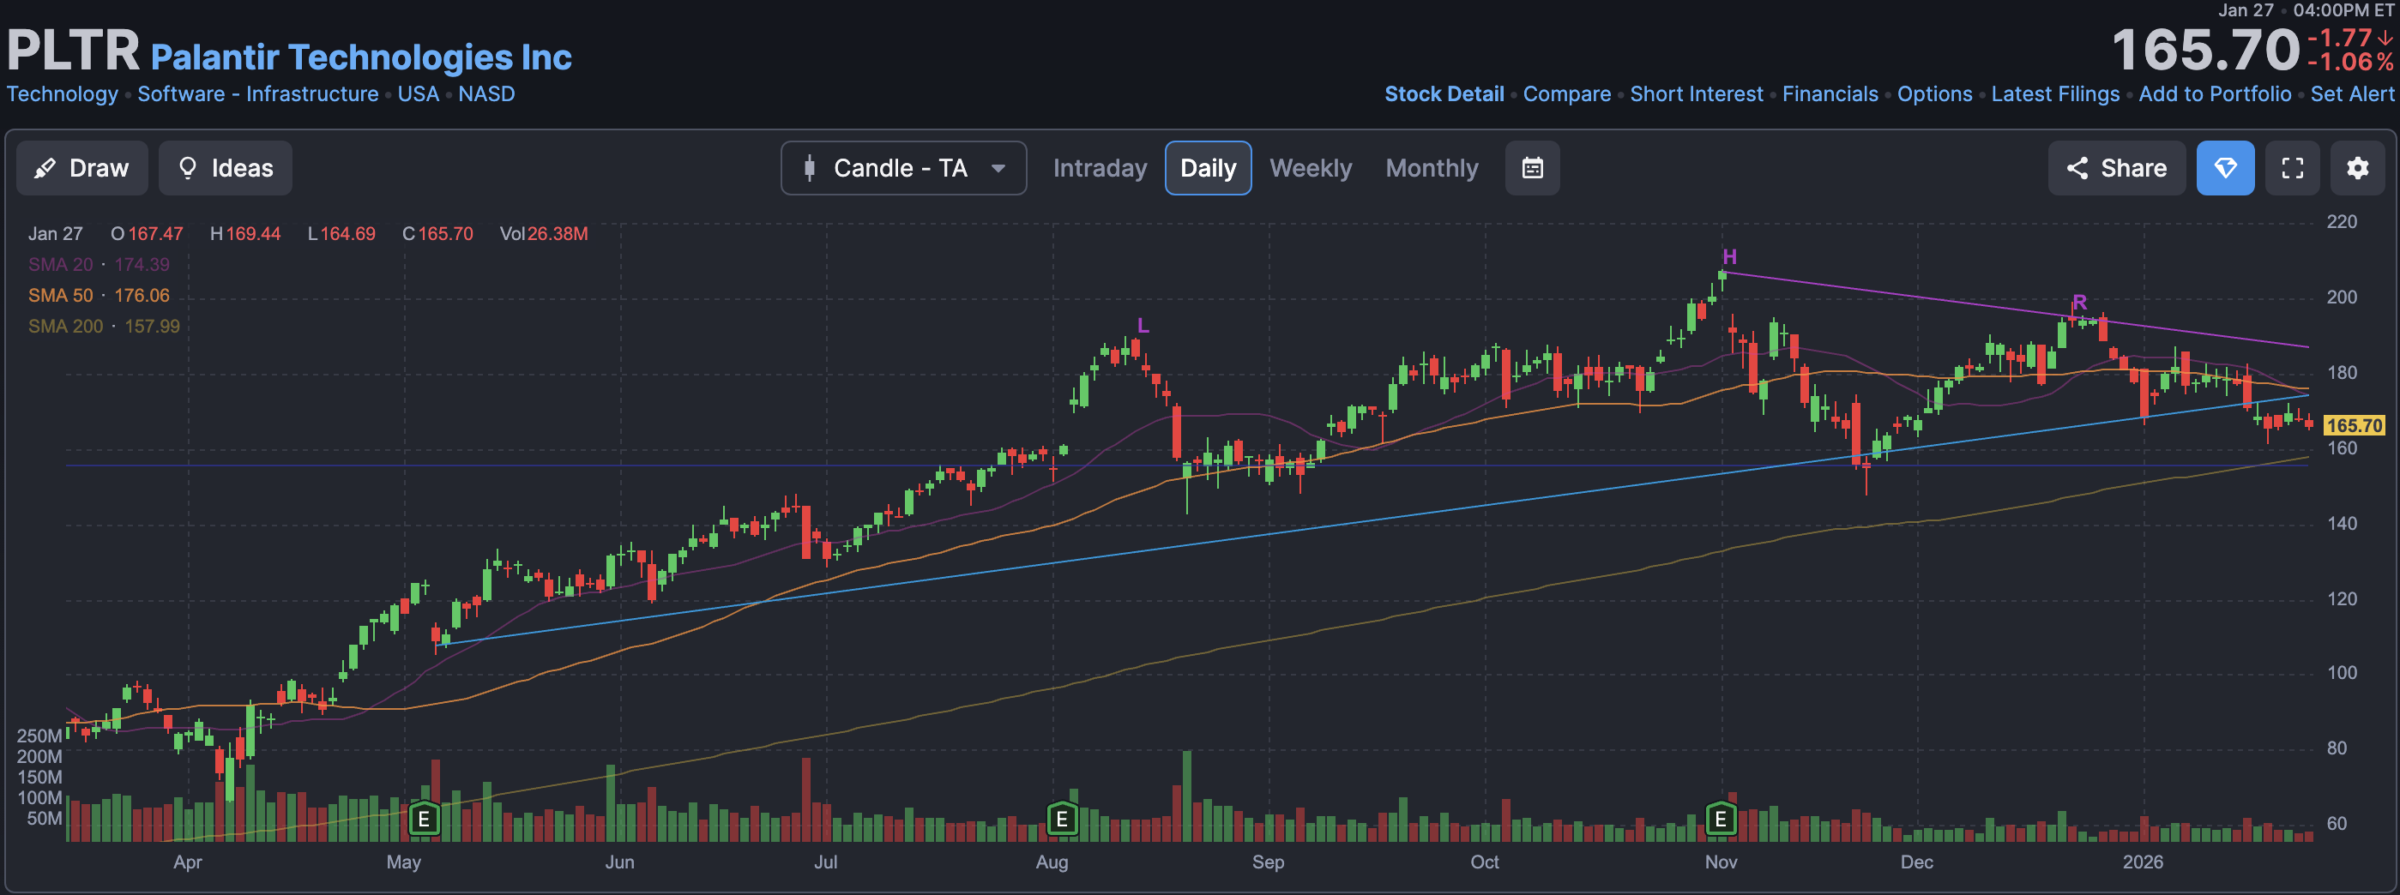Click the Vol 26.38M value

pyautogui.click(x=544, y=234)
